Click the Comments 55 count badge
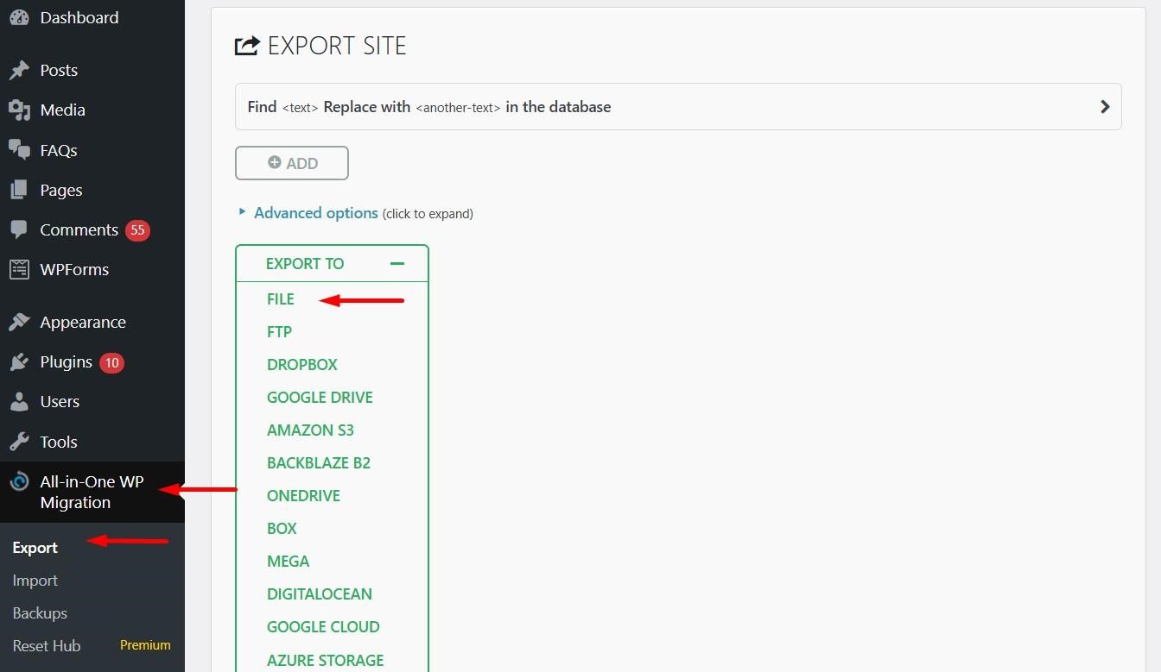 point(137,230)
